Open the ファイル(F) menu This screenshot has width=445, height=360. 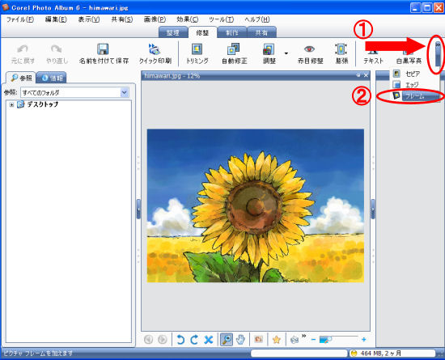[20, 19]
